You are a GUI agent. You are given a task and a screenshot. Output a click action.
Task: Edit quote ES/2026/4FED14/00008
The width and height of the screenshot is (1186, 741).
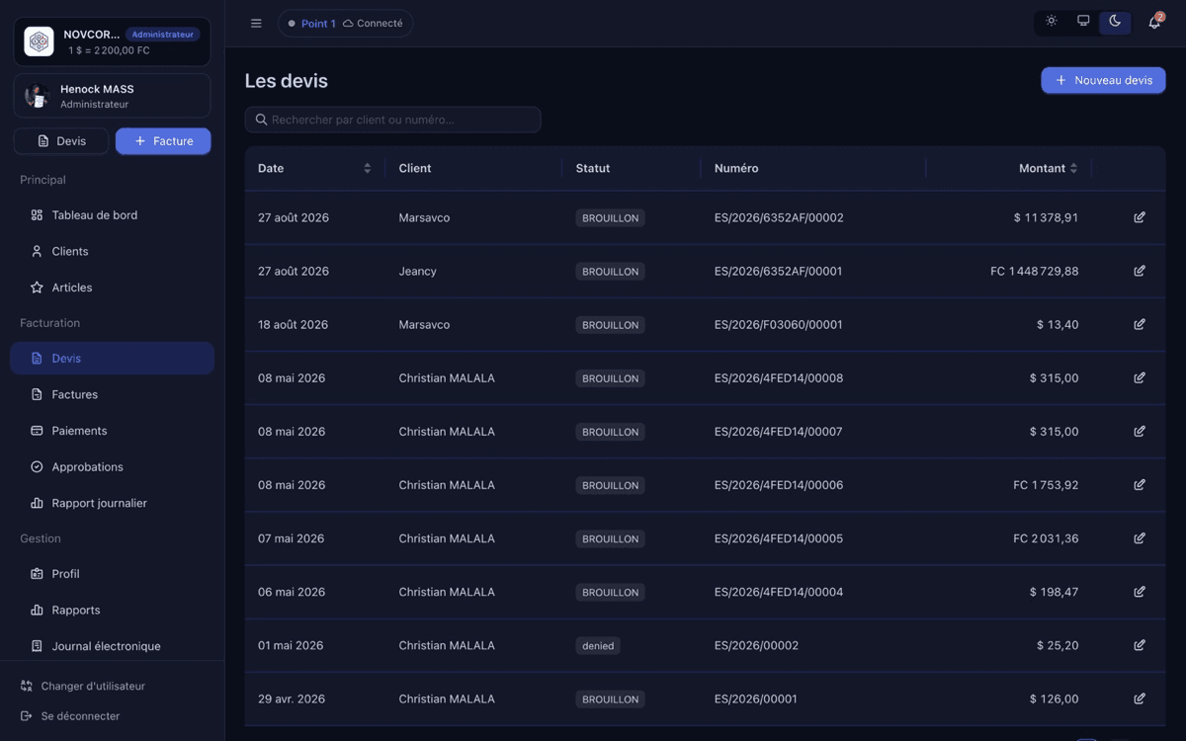tap(1140, 377)
